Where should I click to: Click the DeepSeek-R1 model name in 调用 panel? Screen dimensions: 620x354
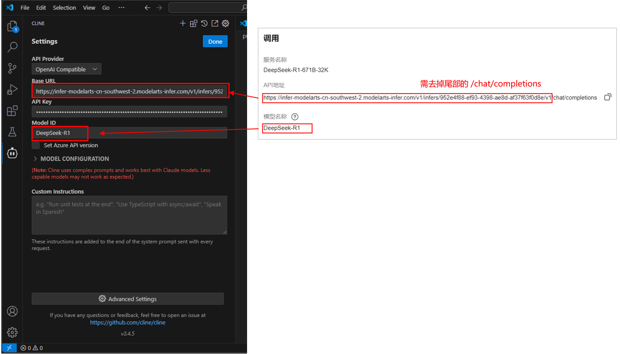(x=282, y=128)
